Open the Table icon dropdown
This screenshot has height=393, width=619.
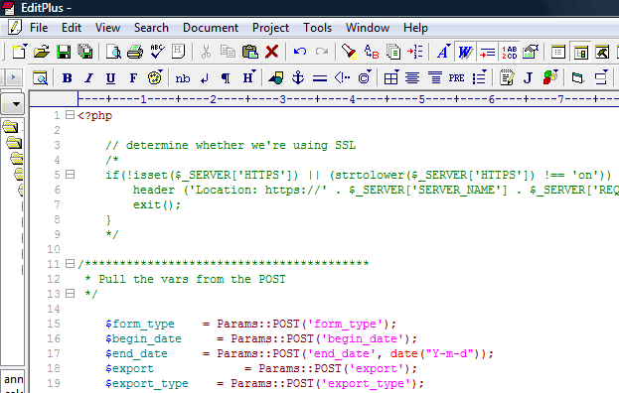(x=391, y=77)
